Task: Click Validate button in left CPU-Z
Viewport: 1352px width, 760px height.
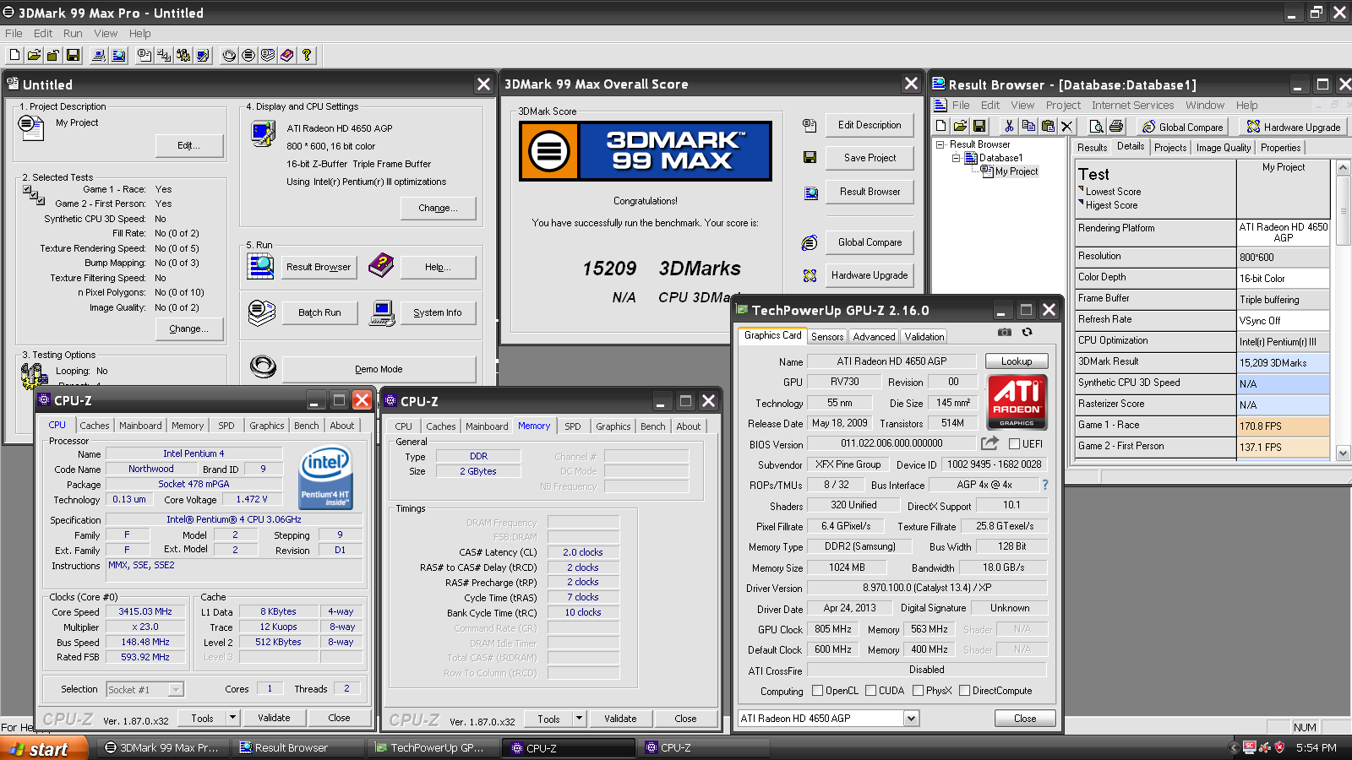Action: 274,718
